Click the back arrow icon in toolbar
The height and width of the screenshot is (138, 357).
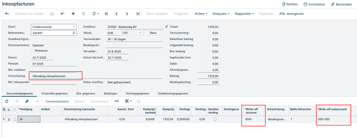click(6, 14)
